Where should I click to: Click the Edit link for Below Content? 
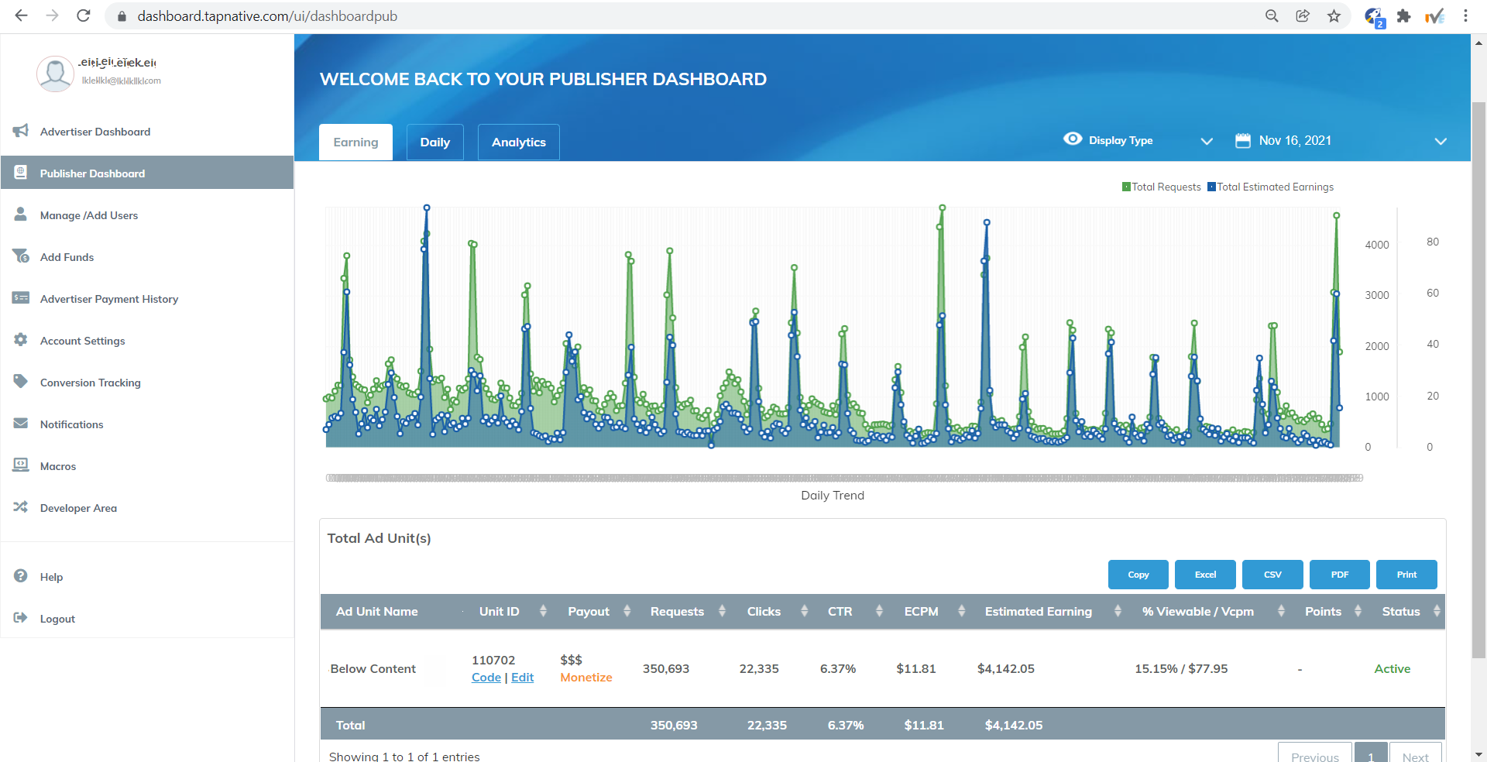coord(522,678)
